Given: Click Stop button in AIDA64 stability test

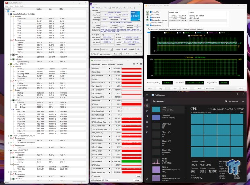Looking at the screenshot, I should click(160, 89).
